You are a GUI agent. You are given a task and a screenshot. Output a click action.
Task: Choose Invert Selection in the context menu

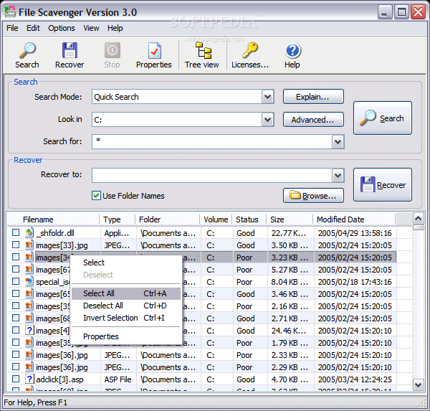(126, 318)
